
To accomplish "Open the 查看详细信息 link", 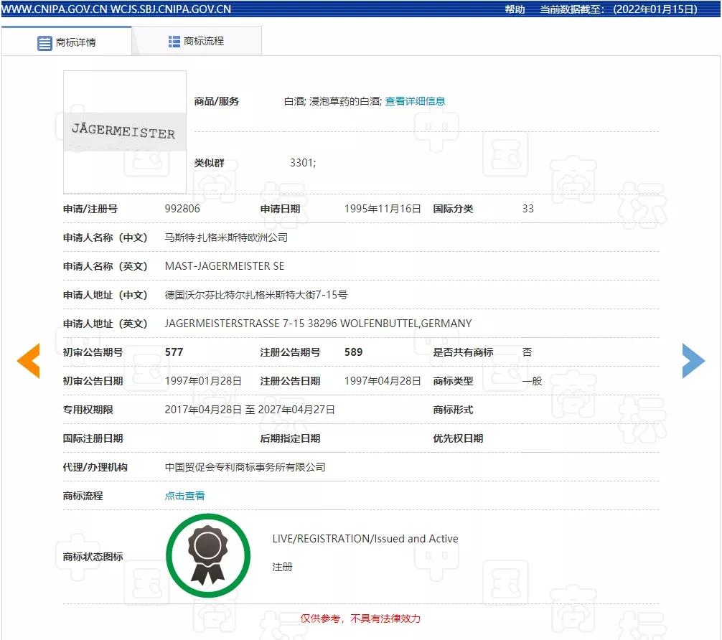I will 415,101.
